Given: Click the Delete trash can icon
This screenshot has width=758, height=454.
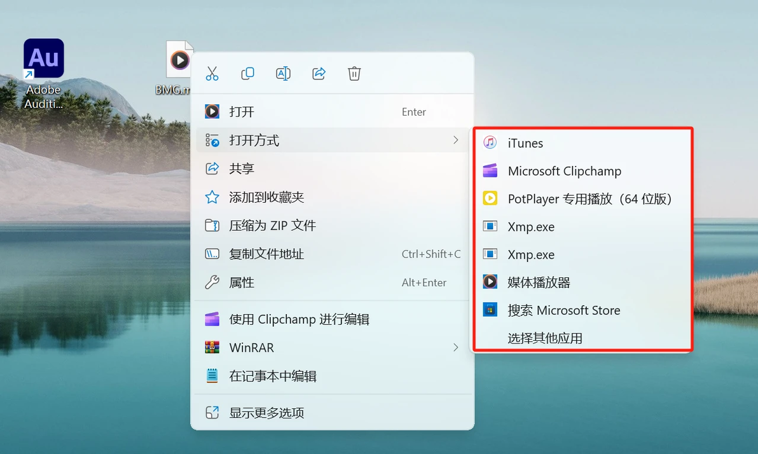Looking at the screenshot, I should click(x=354, y=74).
